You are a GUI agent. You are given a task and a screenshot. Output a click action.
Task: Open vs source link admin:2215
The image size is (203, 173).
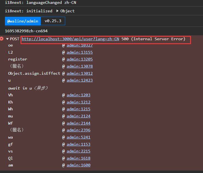(78, 151)
